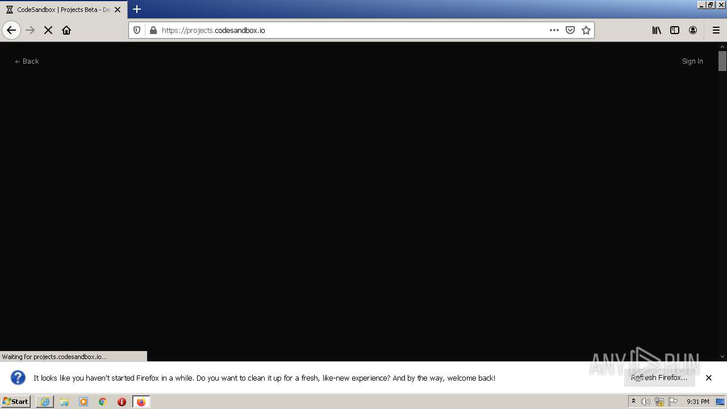The width and height of the screenshot is (727, 409).
Task: Open page actions three-dot menu
Action: pos(554,30)
